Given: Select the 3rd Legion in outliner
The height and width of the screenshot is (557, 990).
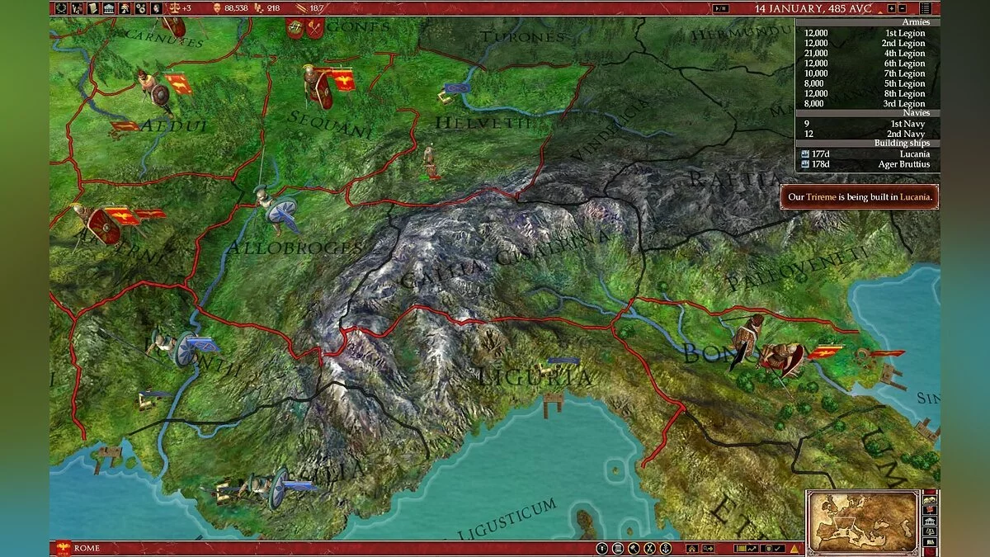Looking at the screenshot, I should point(866,103).
